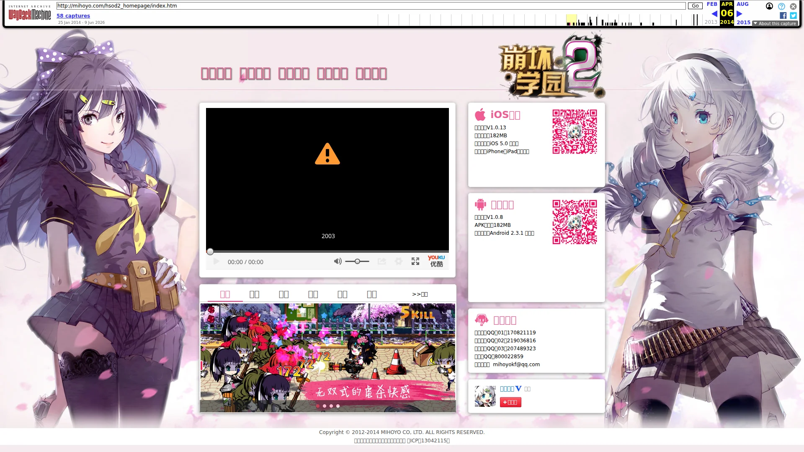Focus the Wayback URL address field
The height and width of the screenshot is (452, 804).
[x=371, y=6]
